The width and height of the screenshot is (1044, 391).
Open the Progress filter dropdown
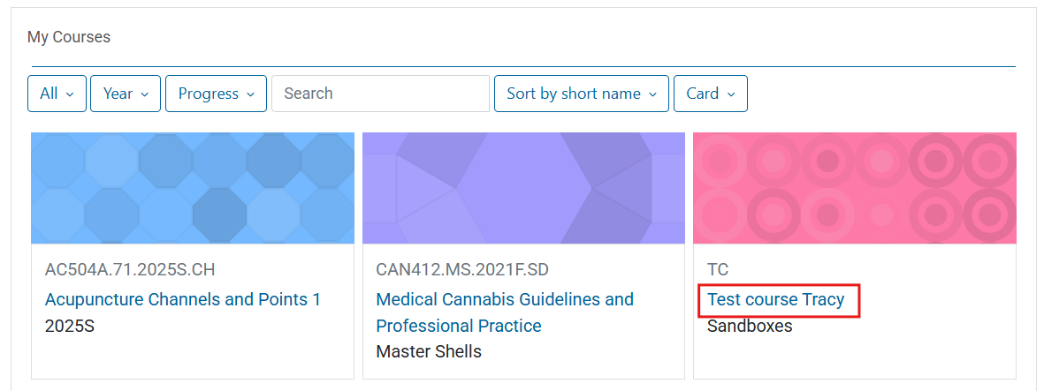[217, 94]
